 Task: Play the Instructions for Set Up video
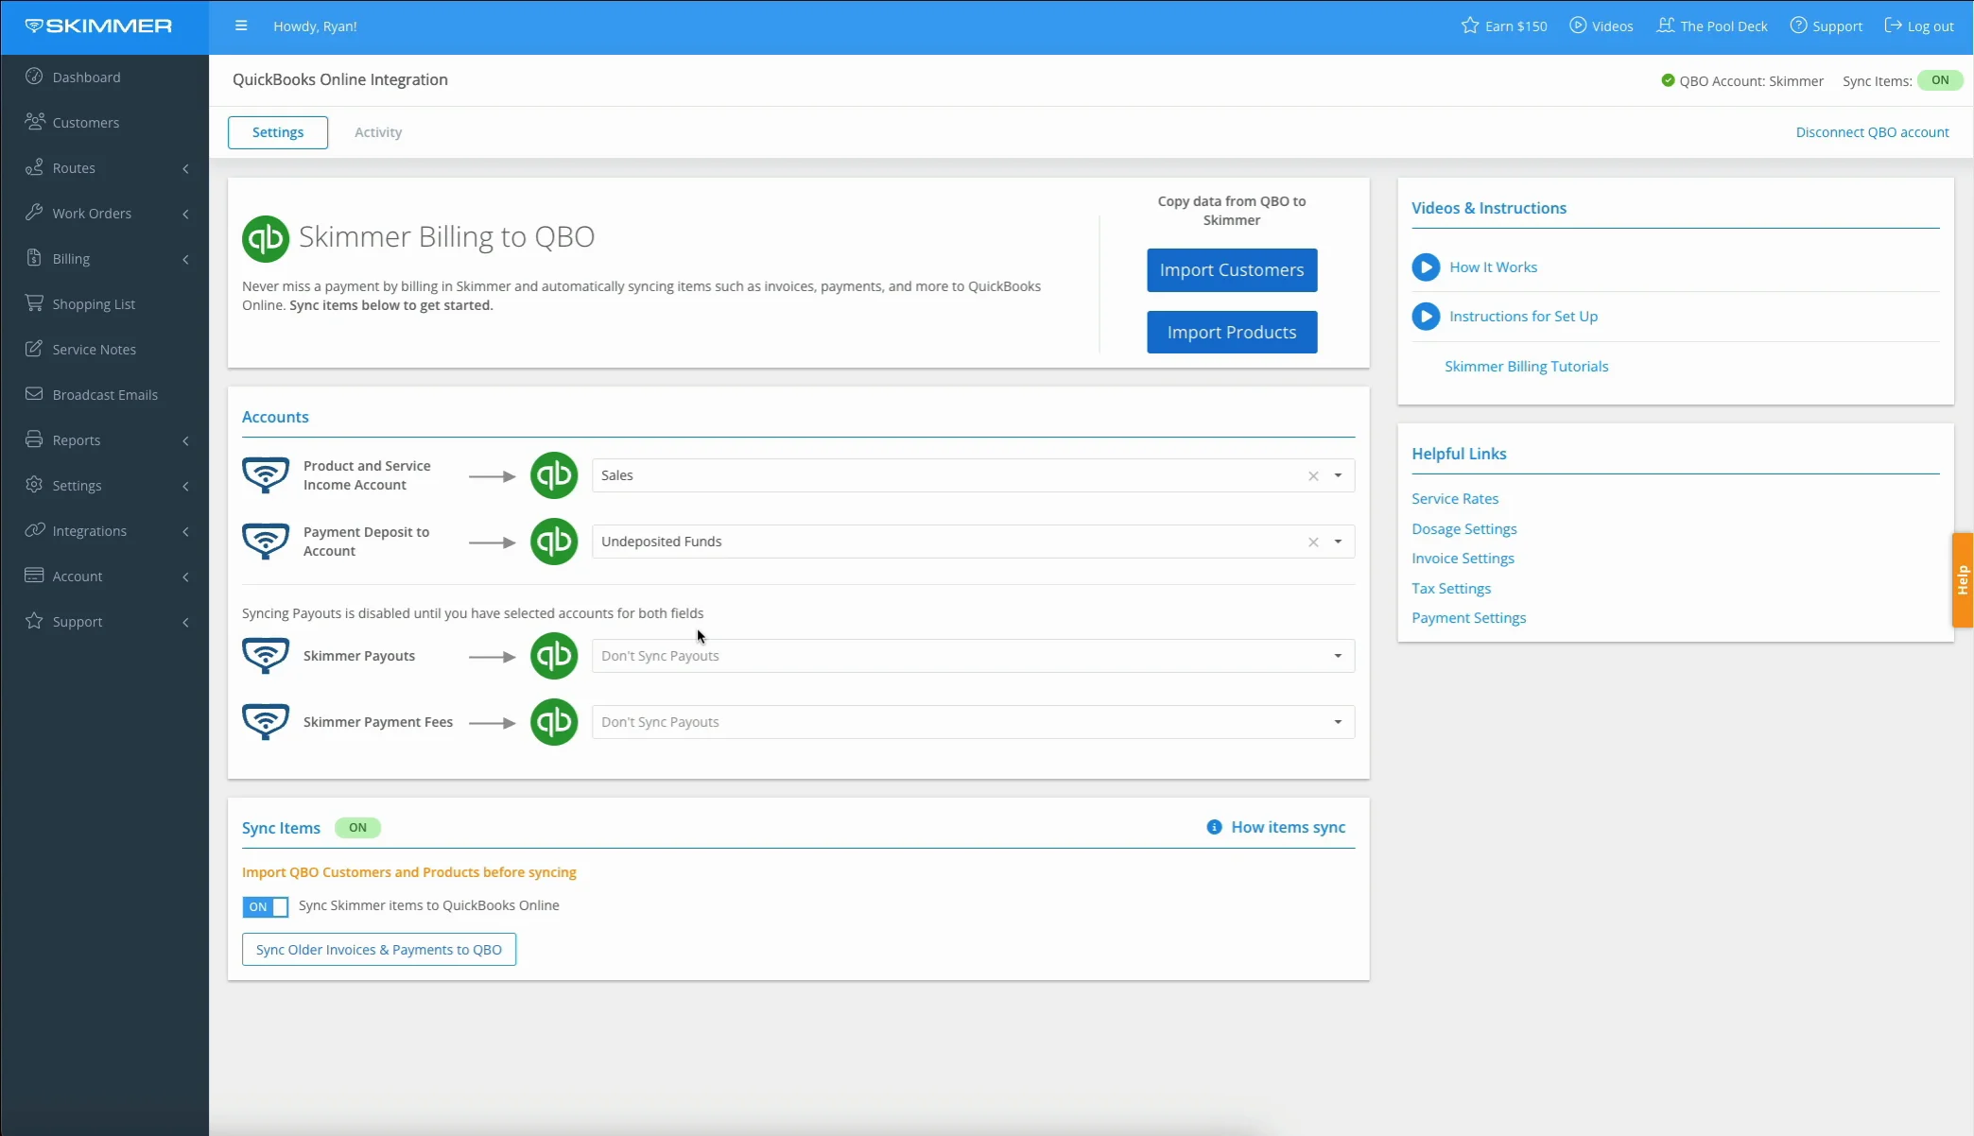[x=1426, y=317]
